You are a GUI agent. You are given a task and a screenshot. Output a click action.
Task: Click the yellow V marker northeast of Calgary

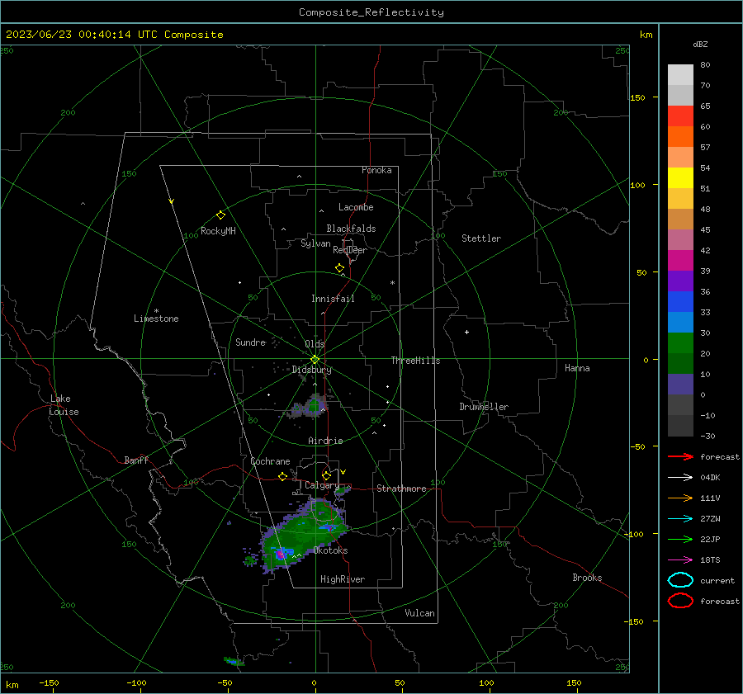coord(343,472)
